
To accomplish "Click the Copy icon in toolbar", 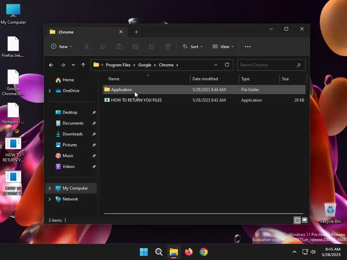I will (x=103, y=46).
